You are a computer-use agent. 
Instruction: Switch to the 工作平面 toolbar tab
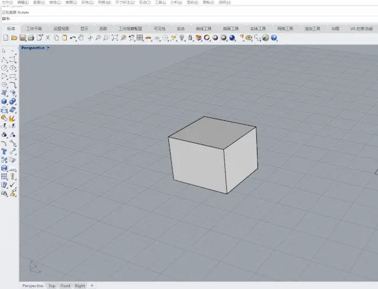click(34, 29)
